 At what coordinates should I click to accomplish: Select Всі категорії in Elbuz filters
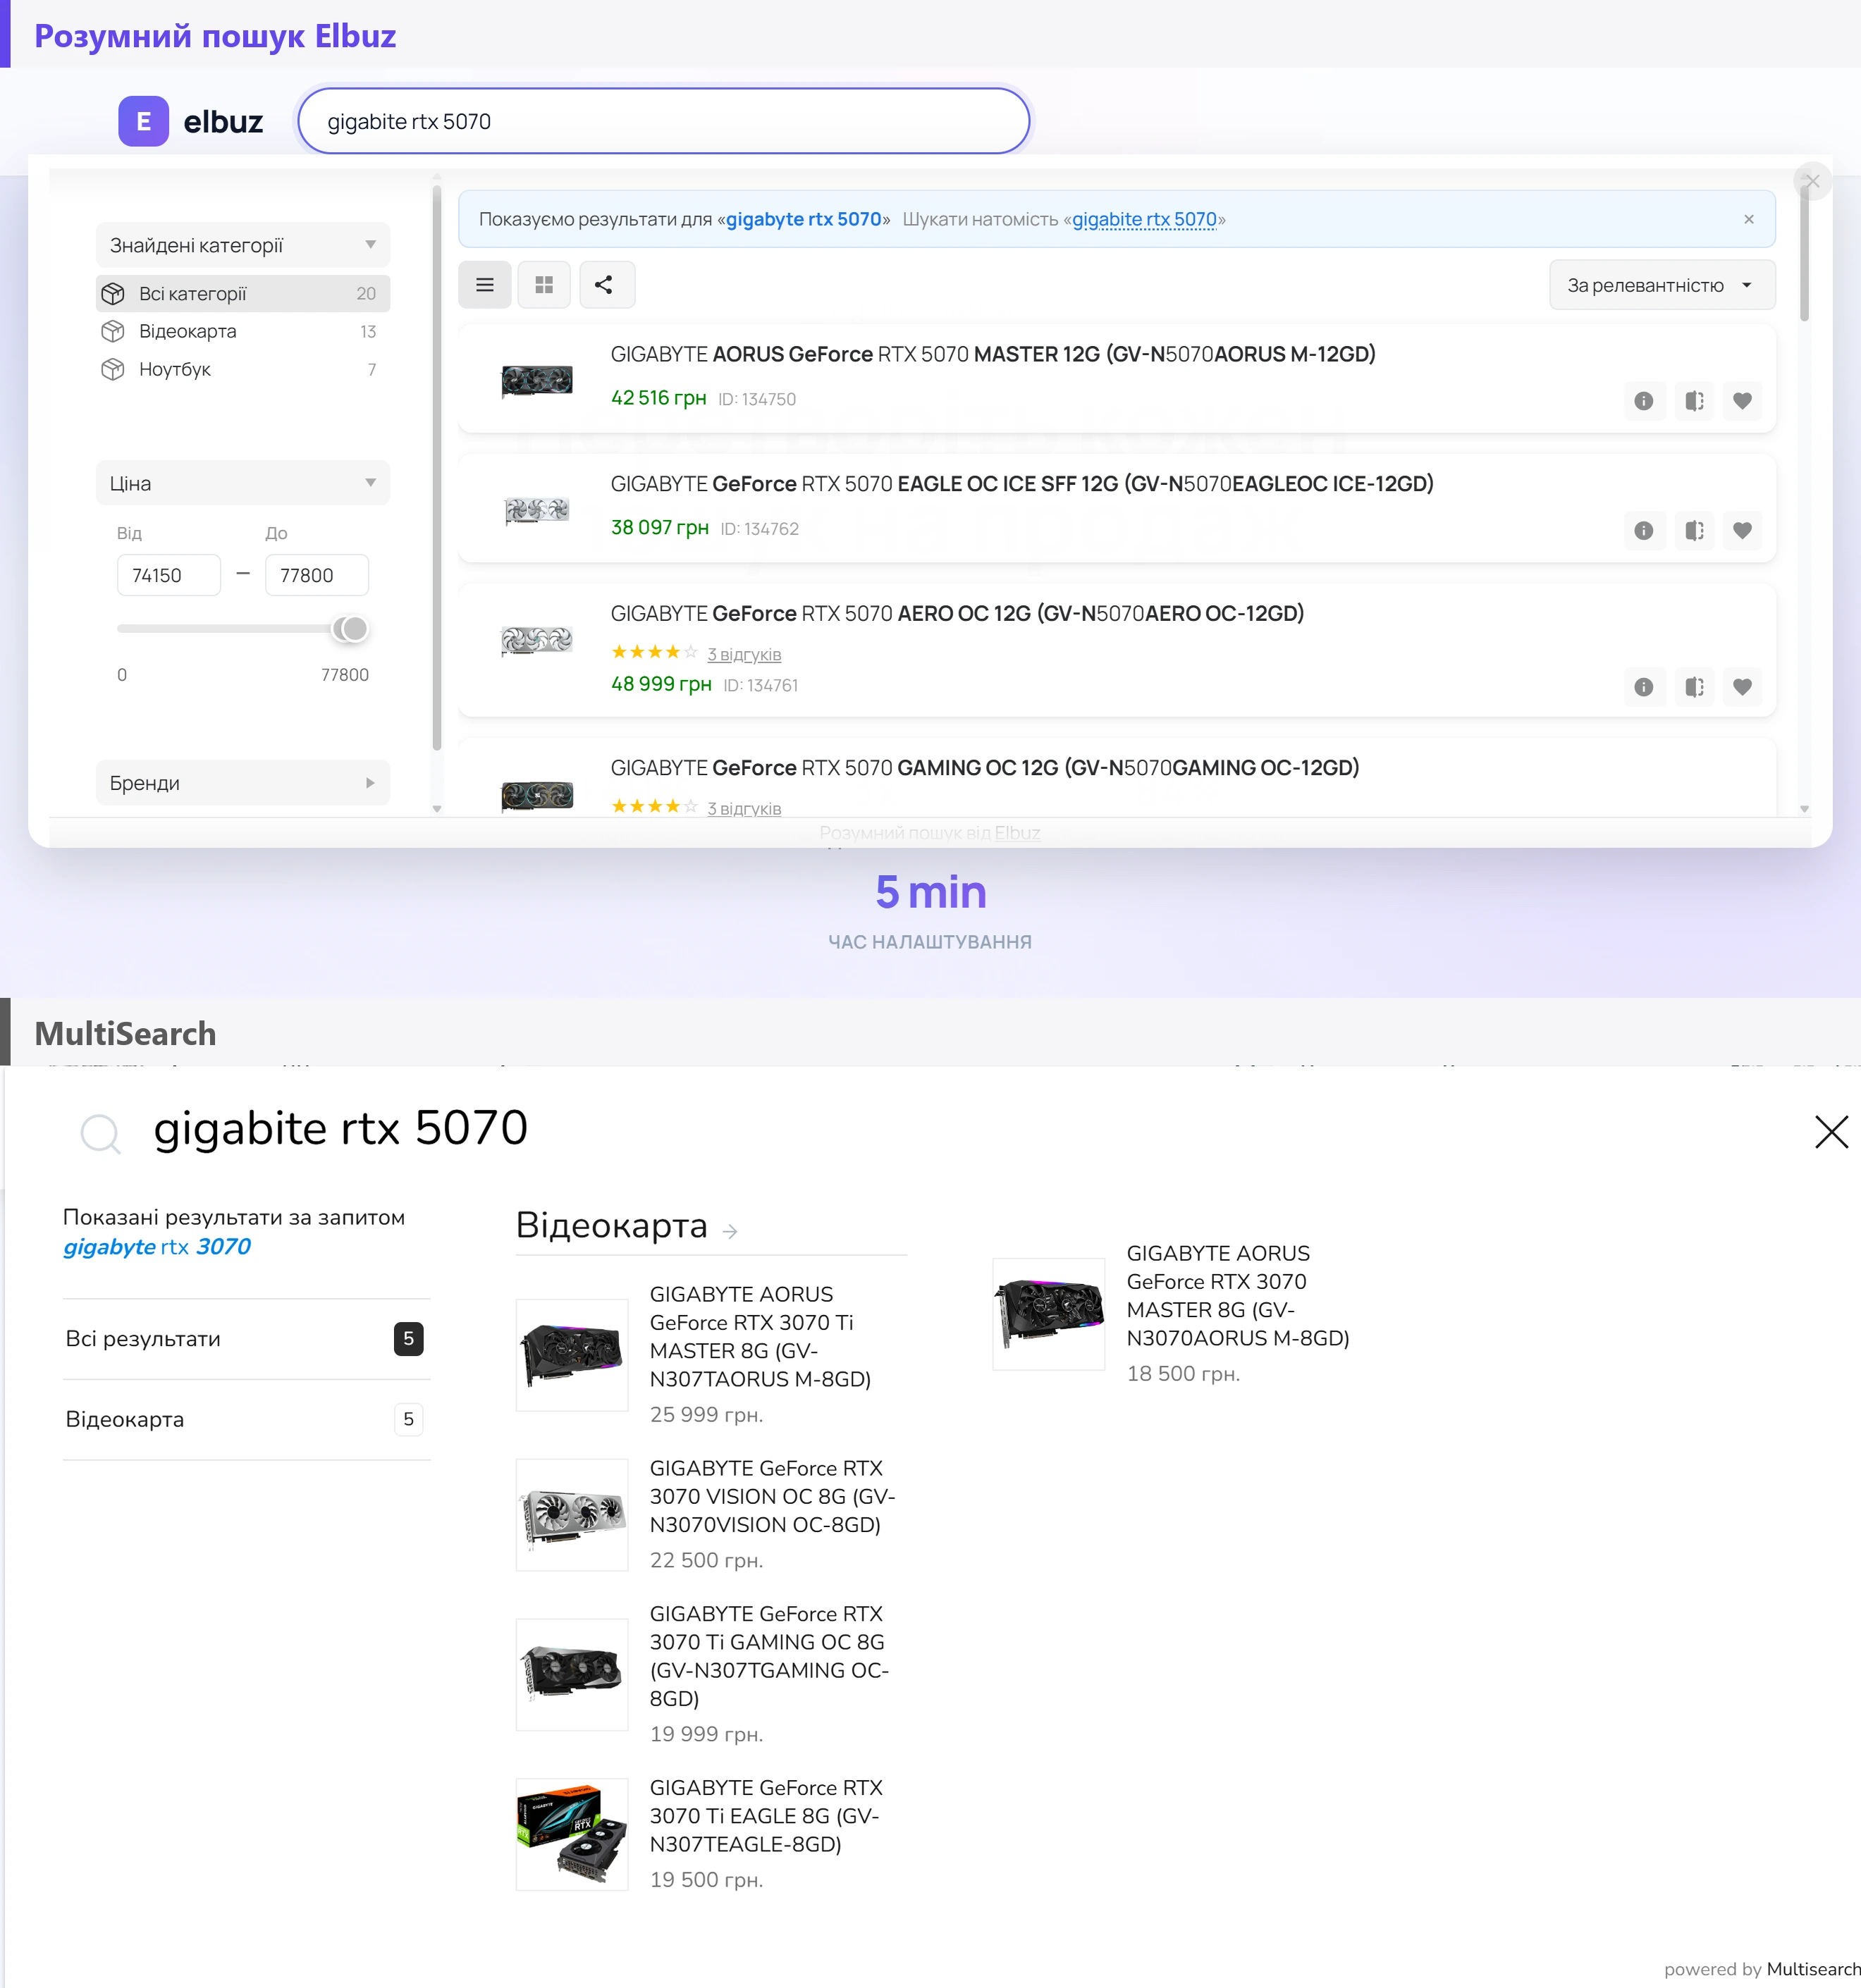coord(243,294)
